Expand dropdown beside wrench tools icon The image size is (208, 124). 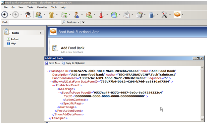[x=170, y=15]
